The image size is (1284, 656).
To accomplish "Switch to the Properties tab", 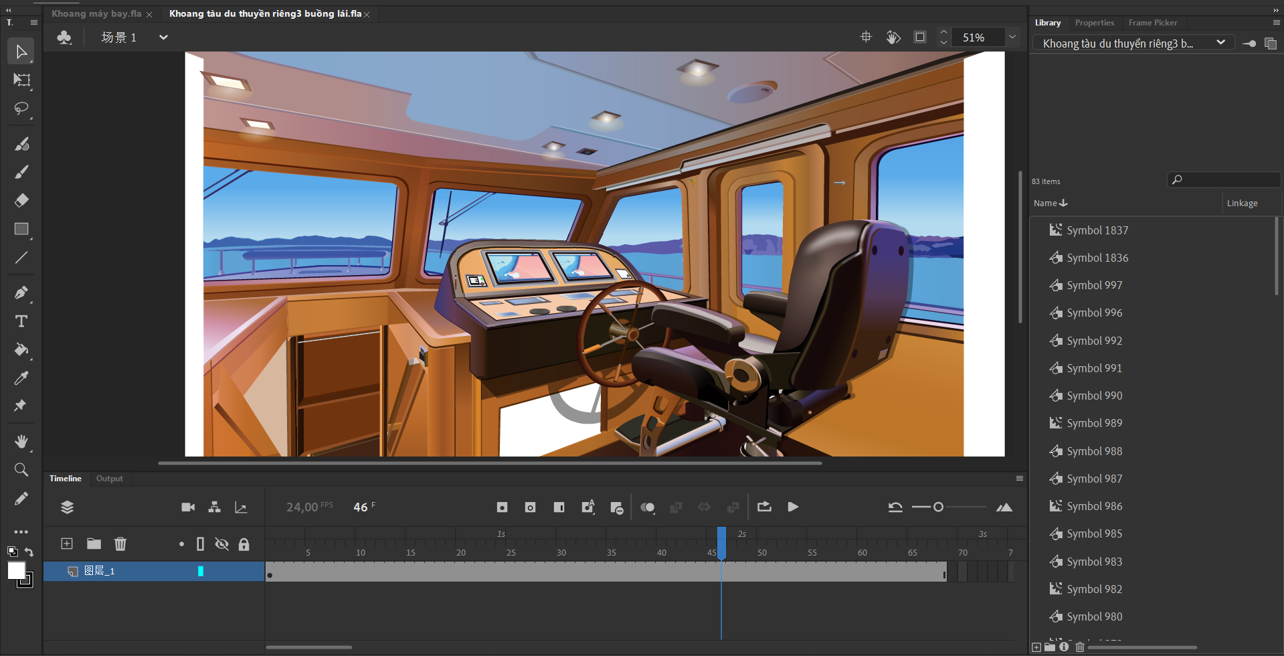I will [x=1094, y=23].
